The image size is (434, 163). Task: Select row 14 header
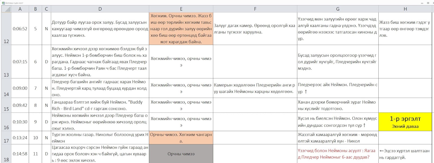point(6,88)
